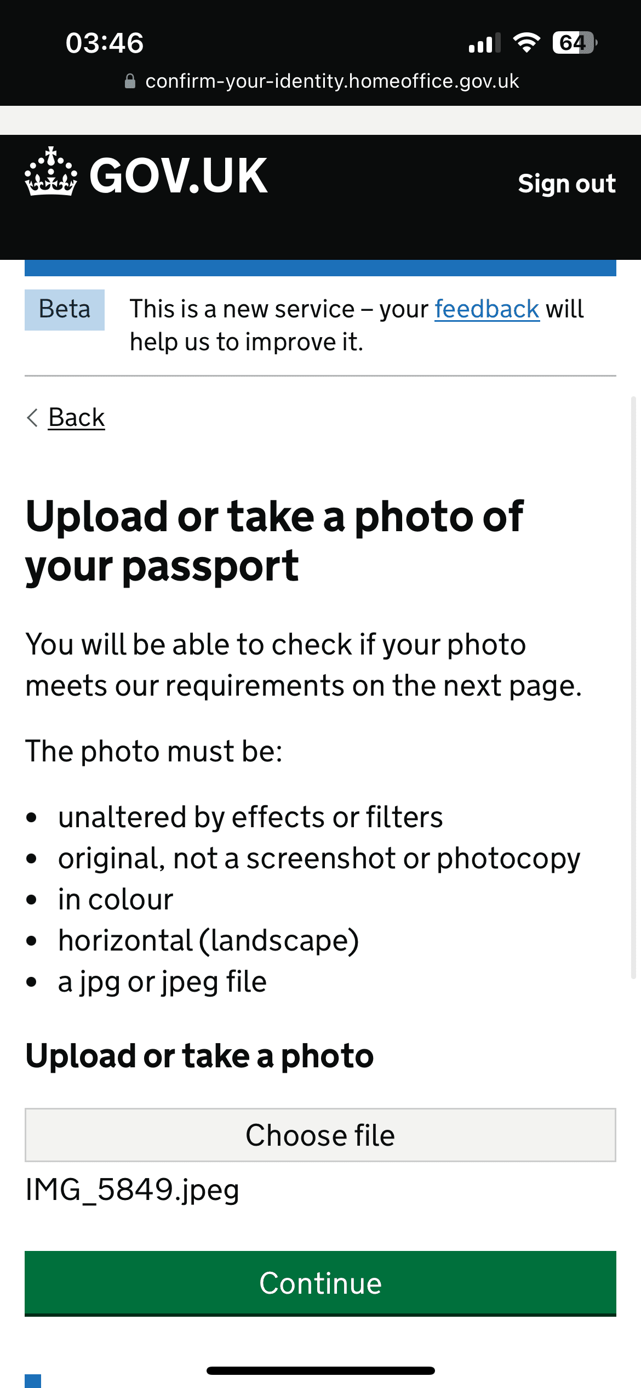The height and width of the screenshot is (1388, 641).
Task: Tap the selected file name IMG_5849.jpeg
Action: point(133,1190)
